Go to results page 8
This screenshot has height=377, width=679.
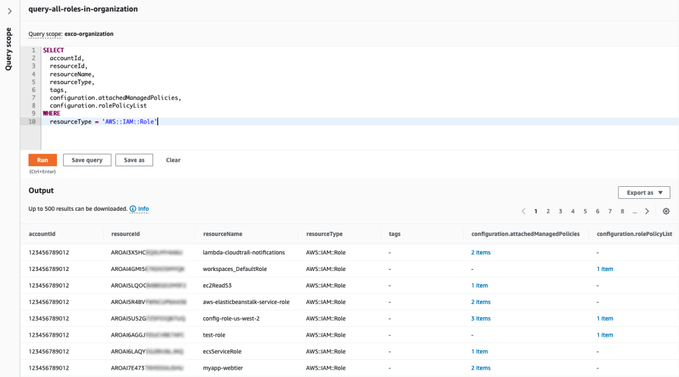[622, 211]
